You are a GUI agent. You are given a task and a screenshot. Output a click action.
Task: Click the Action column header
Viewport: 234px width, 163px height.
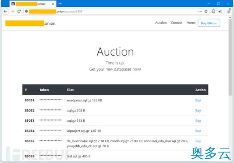(200, 90)
